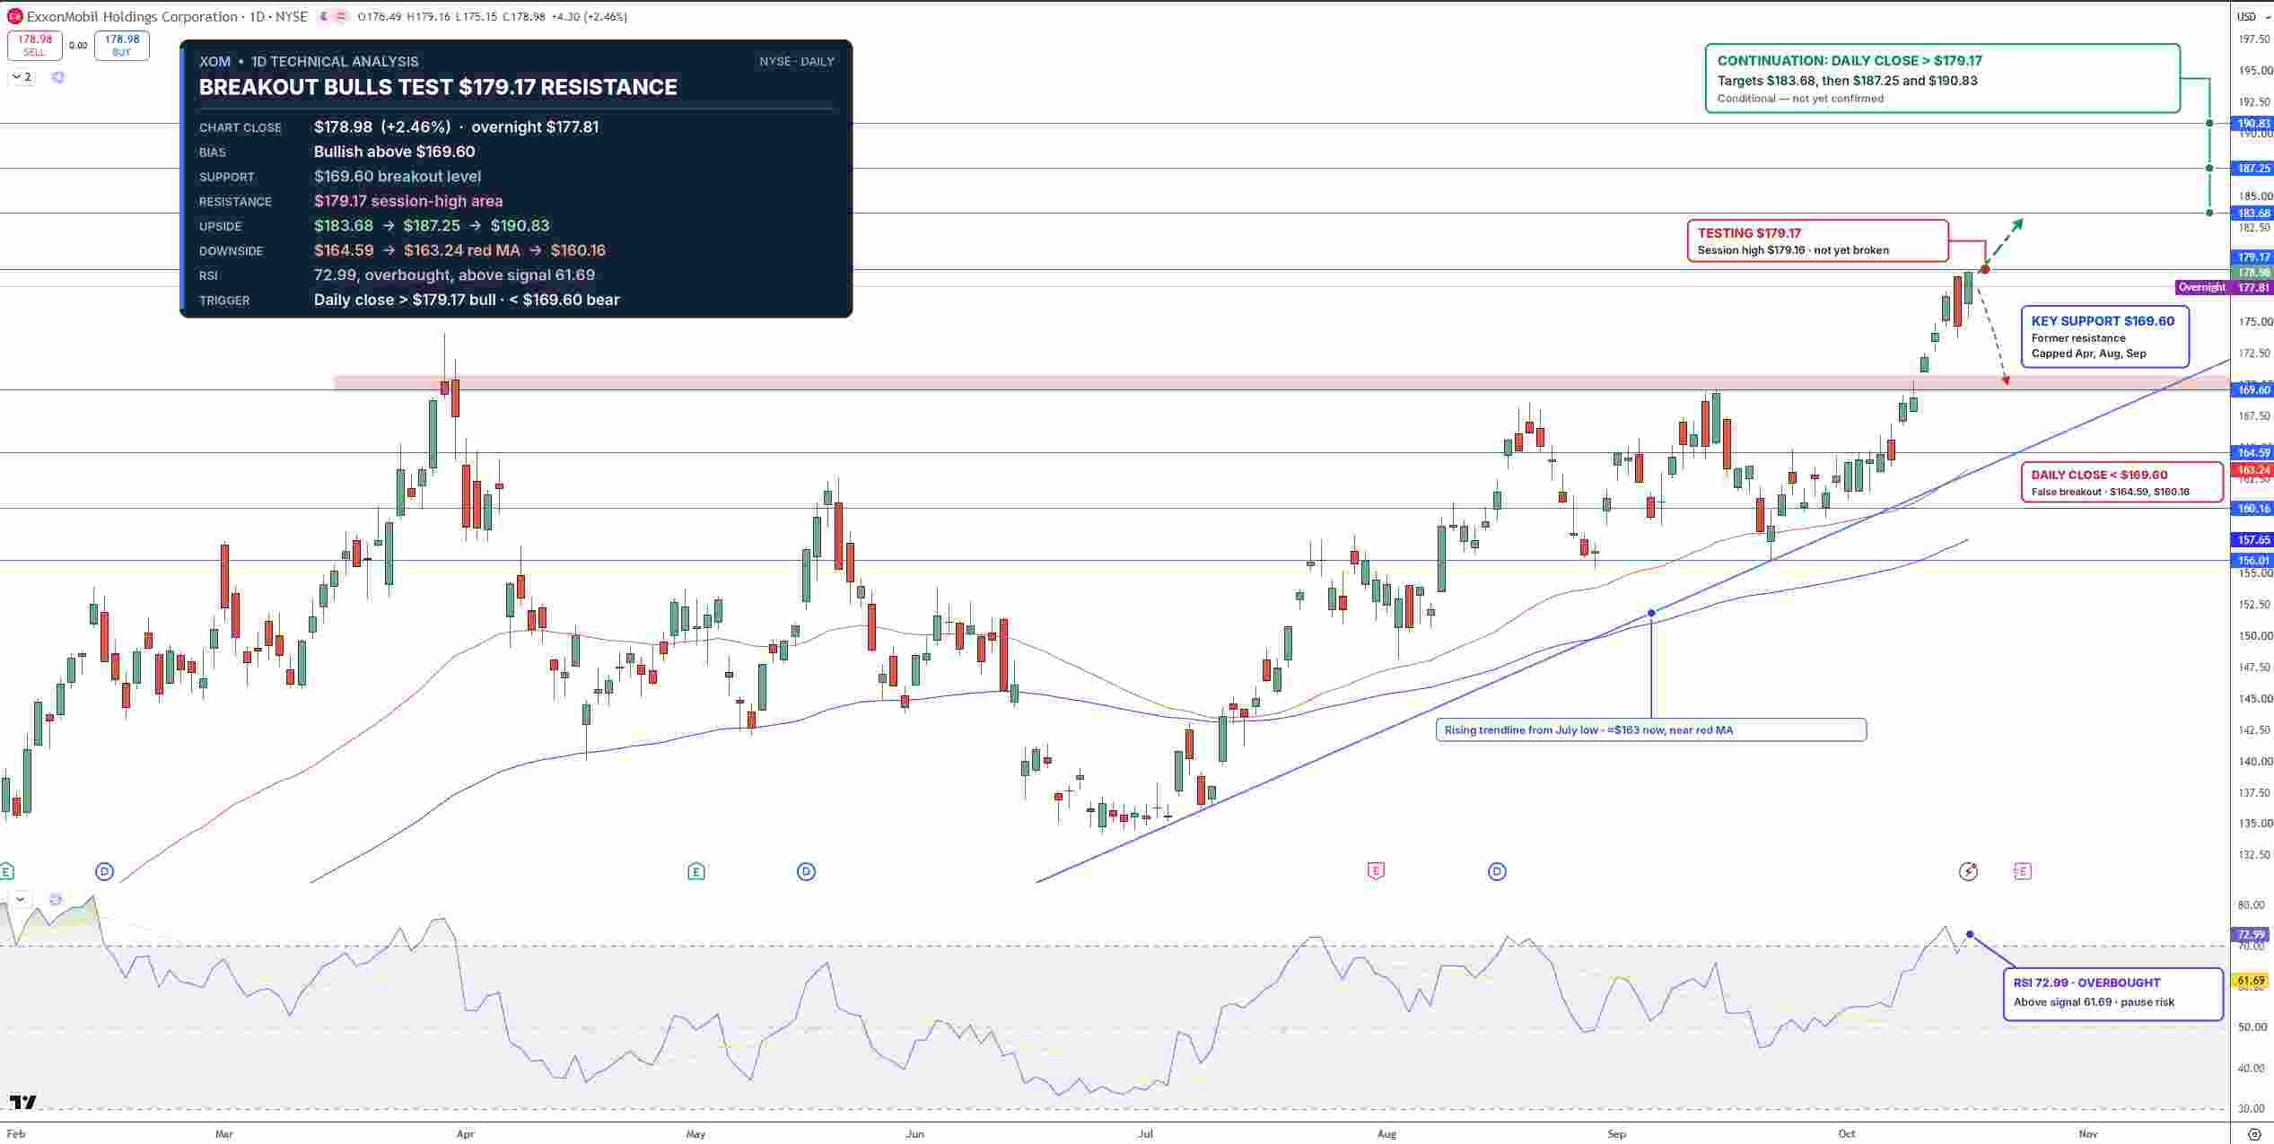Click the 156.01 price line label
Viewport: 2274px width, 1144px height.
click(x=2252, y=560)
